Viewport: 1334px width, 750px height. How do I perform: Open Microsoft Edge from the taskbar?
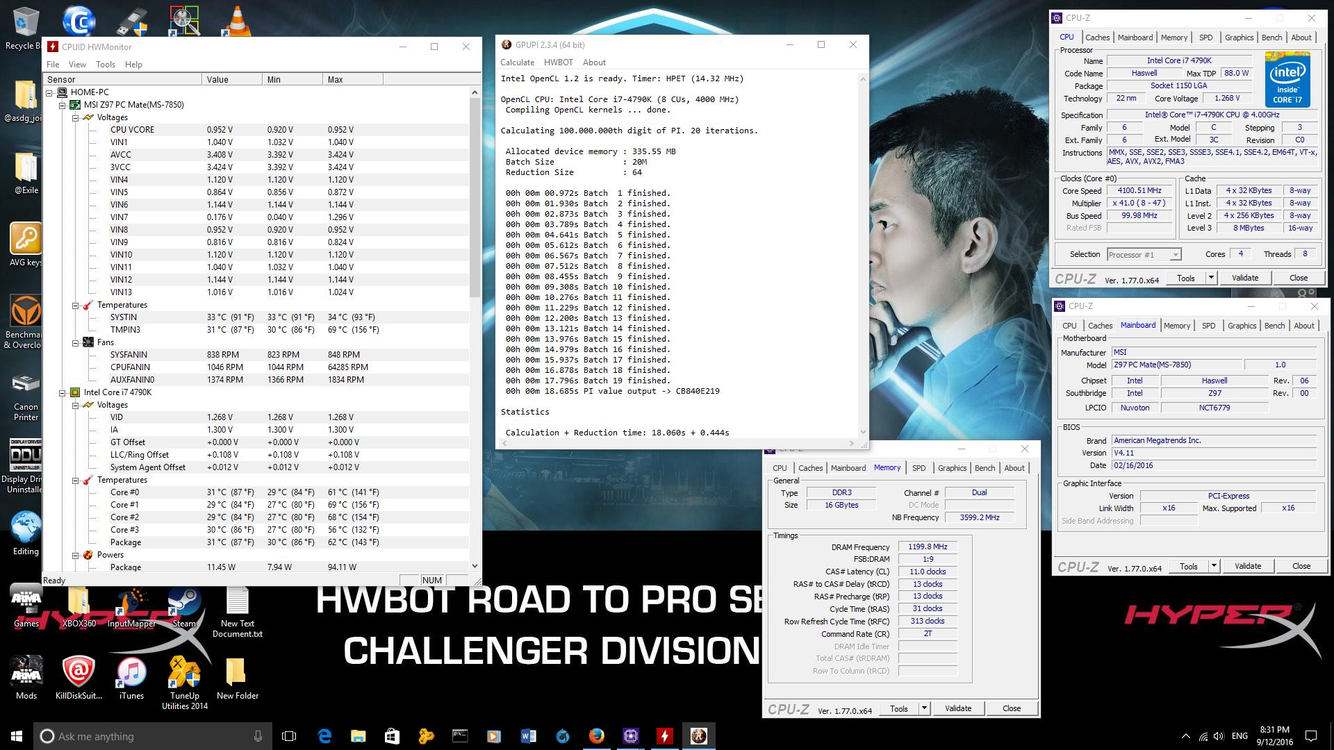point(324,736)
